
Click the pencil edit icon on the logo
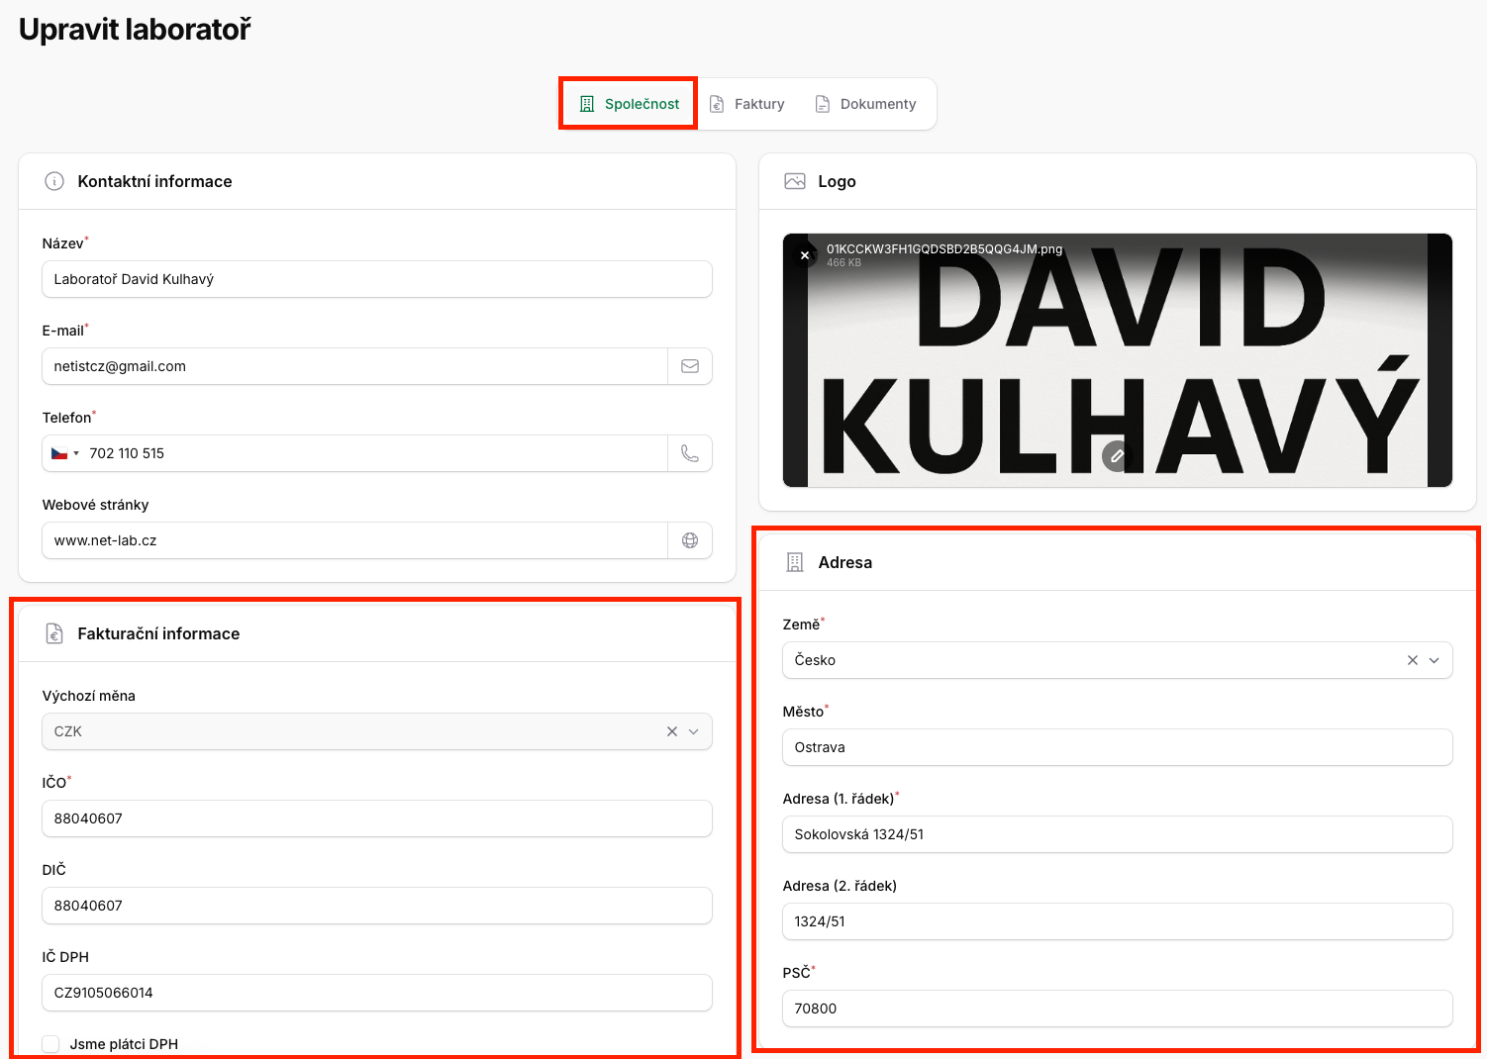1117,456
